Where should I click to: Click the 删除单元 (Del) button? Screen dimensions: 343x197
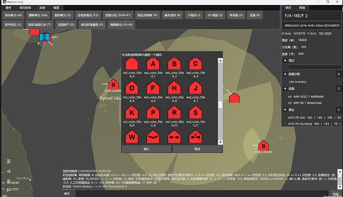click(x=38, y=15)
